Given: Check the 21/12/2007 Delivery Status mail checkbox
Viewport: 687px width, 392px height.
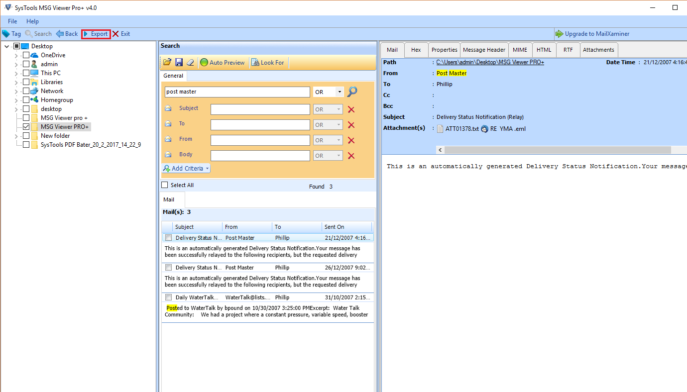Looking at the screenshot, I should 168,238.
